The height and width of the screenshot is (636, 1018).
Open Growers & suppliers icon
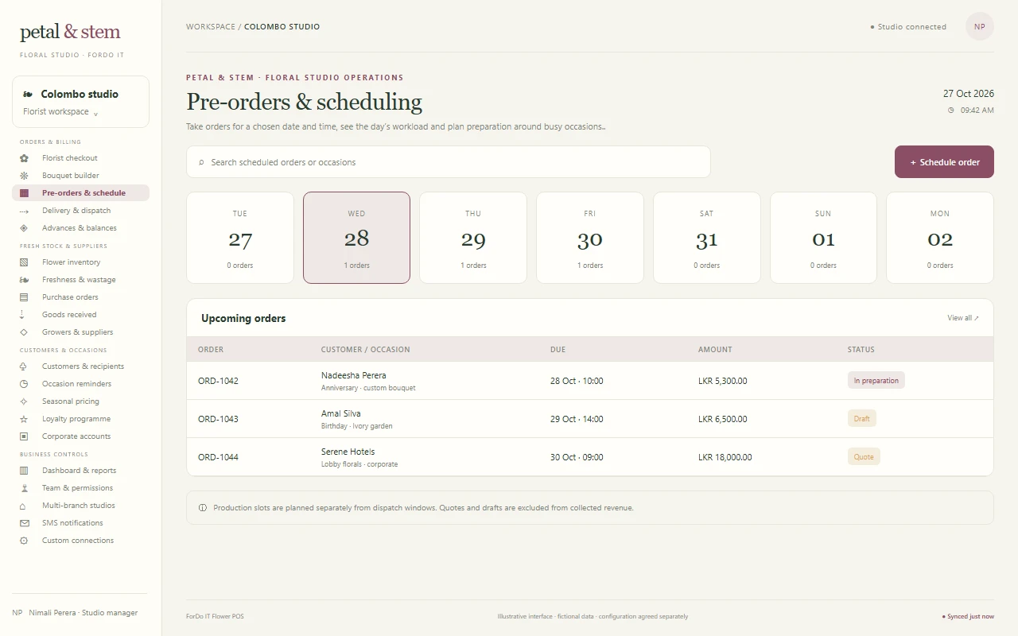pyautogui.click(x=24, y=332)
